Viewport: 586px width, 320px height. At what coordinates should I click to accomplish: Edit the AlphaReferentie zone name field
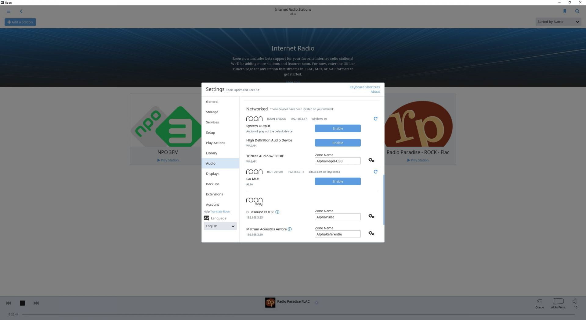[338, 234]
